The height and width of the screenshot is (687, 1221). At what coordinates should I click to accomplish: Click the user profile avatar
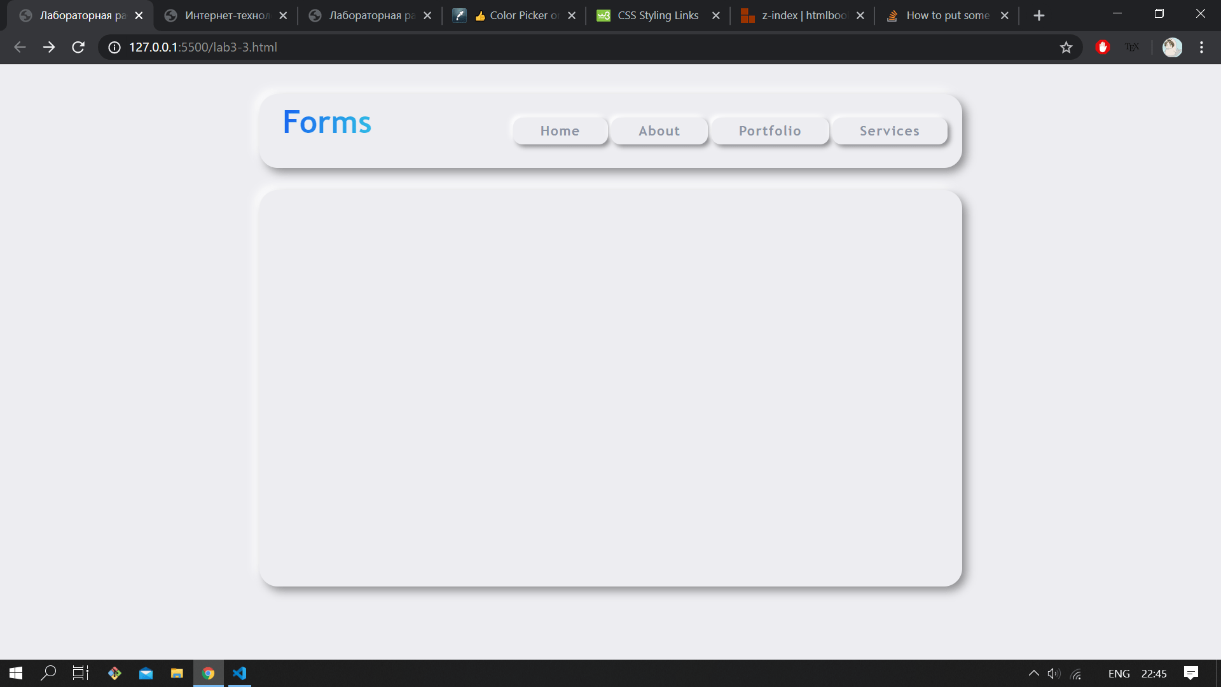(1172, 47)
